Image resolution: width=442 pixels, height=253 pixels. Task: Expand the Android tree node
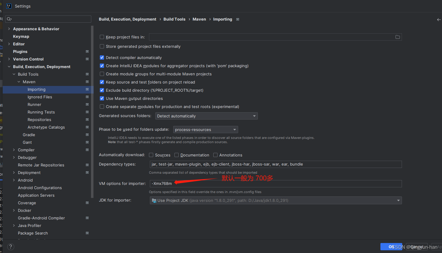(x=14, y=180)
